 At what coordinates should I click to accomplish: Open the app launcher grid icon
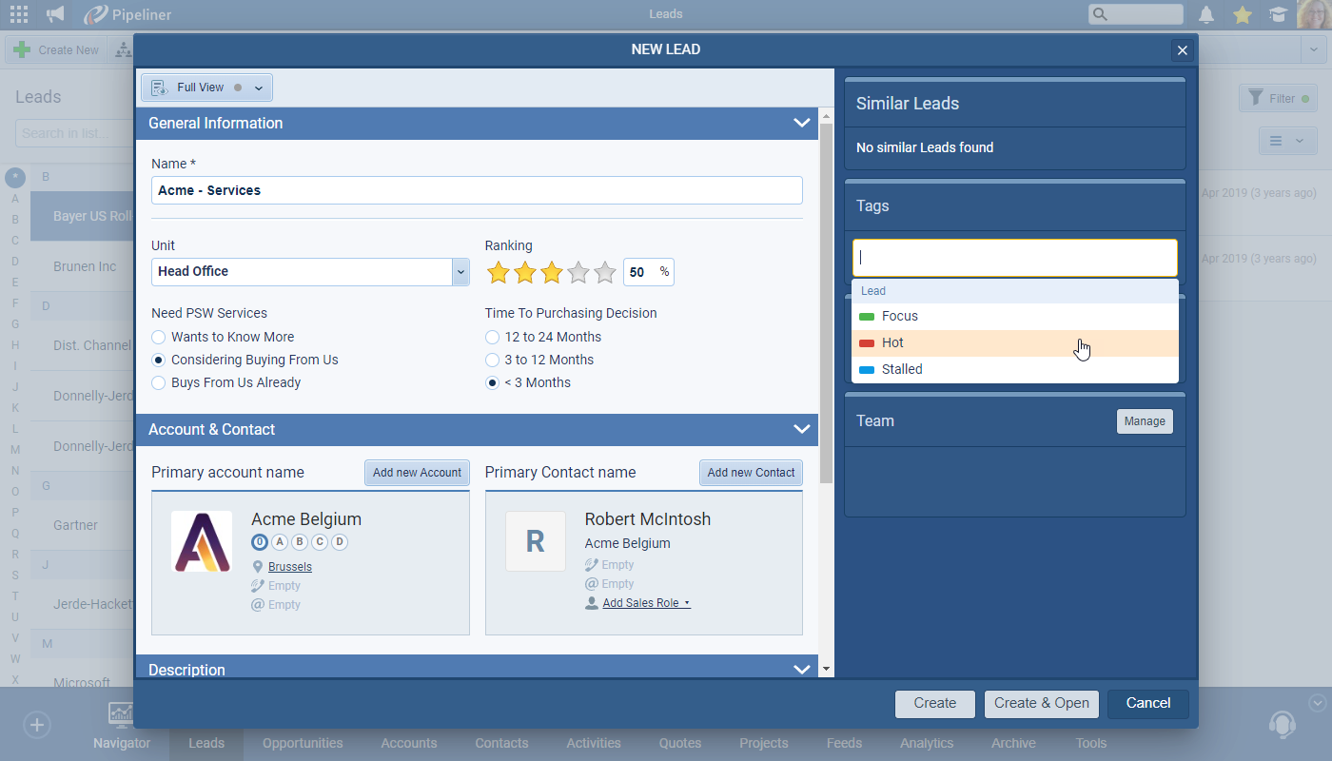tap(18, 14)
